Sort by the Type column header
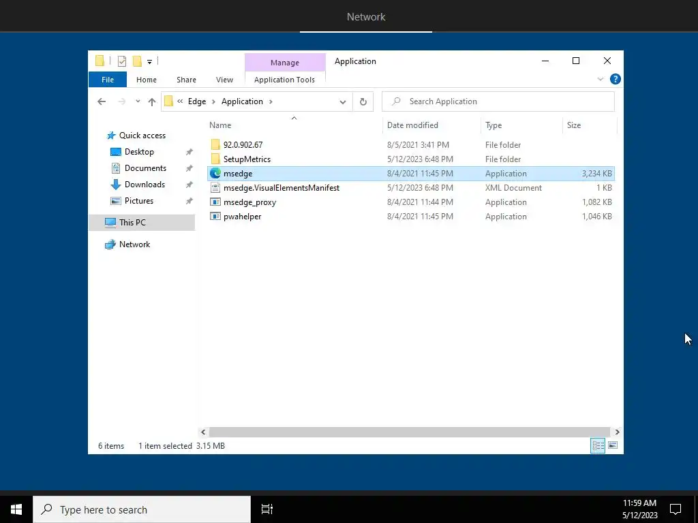This screenshot has width=698, height=523. point(521,125)
